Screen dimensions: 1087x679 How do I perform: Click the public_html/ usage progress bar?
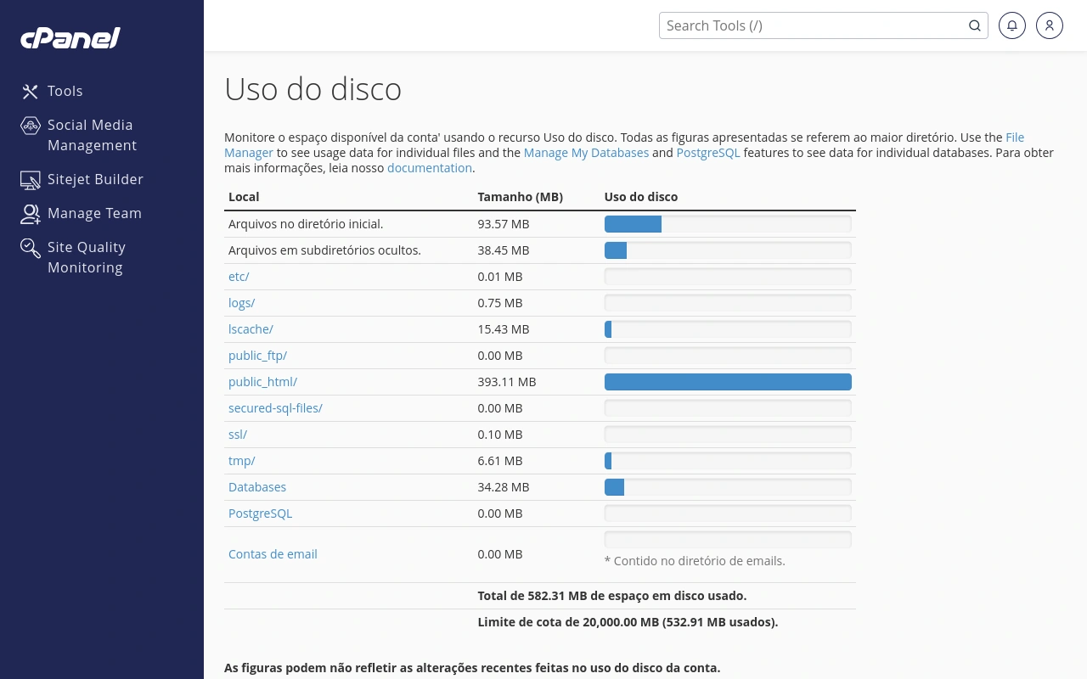tap(728, 381)
